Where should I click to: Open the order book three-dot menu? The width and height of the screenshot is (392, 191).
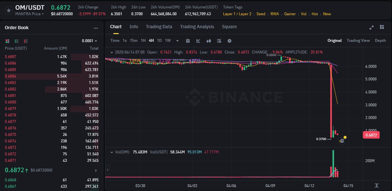(96, 28)
